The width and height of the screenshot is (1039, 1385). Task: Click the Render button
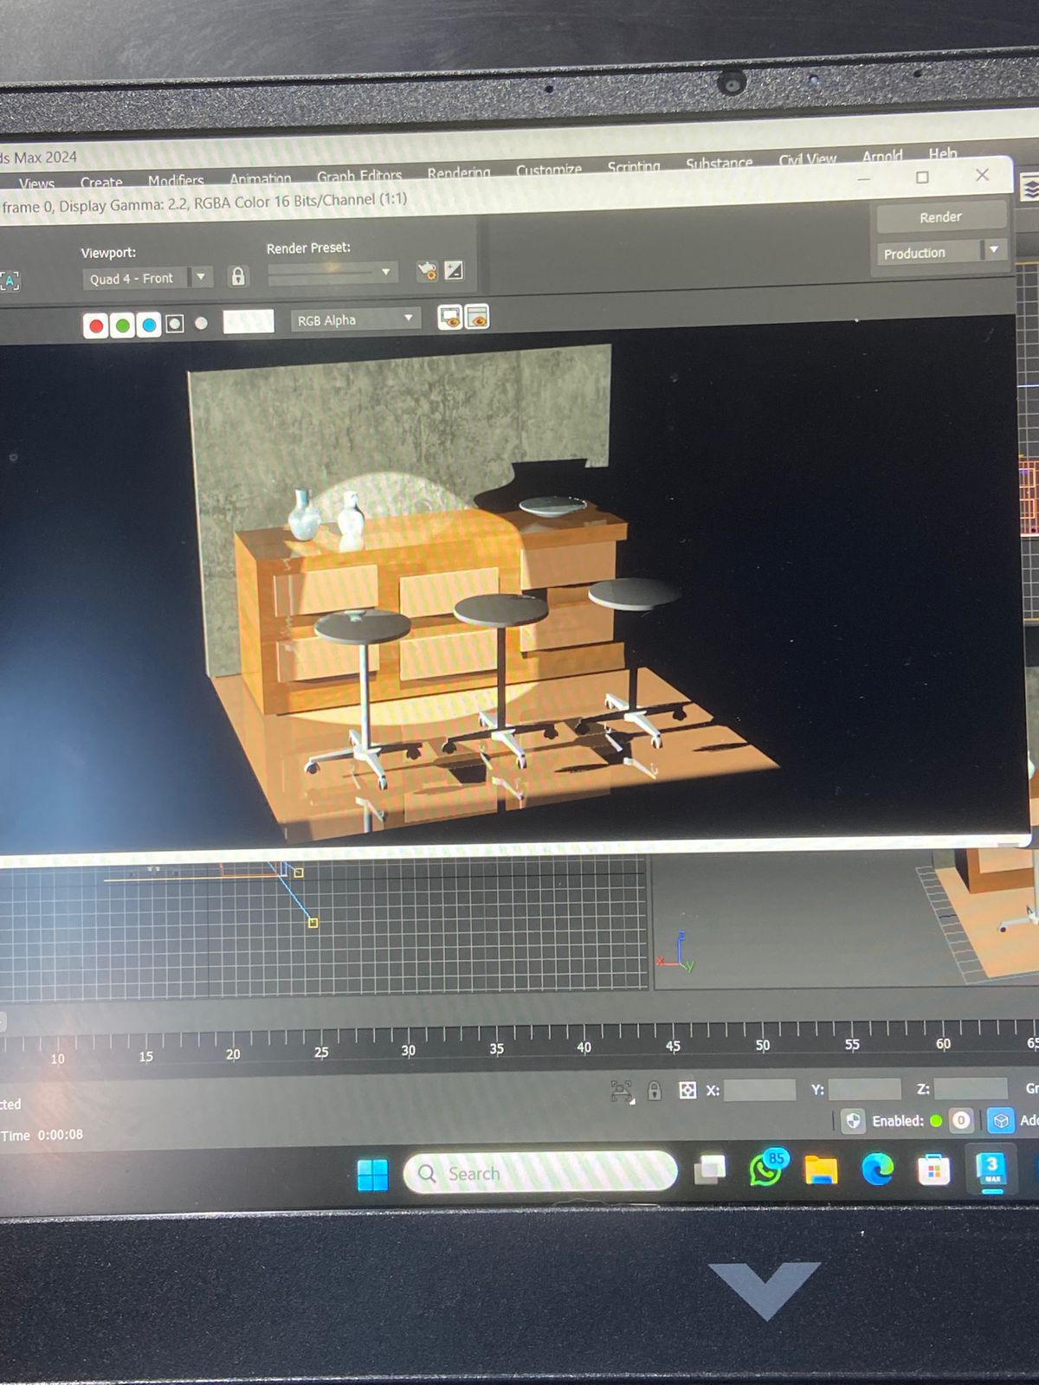(940, 217)
